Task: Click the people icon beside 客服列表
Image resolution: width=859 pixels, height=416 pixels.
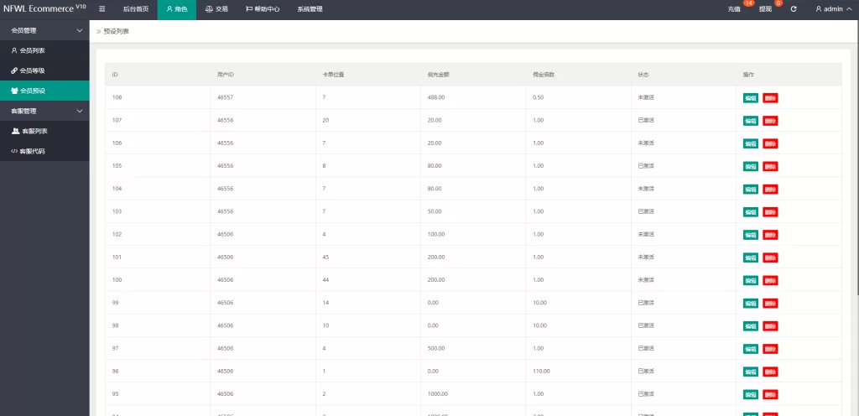Action: pyautogui.click(x=15, y=131)
